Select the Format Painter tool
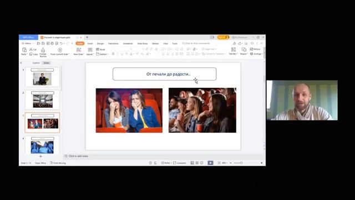This screenshot has height=200, width=355. point(43,52)
